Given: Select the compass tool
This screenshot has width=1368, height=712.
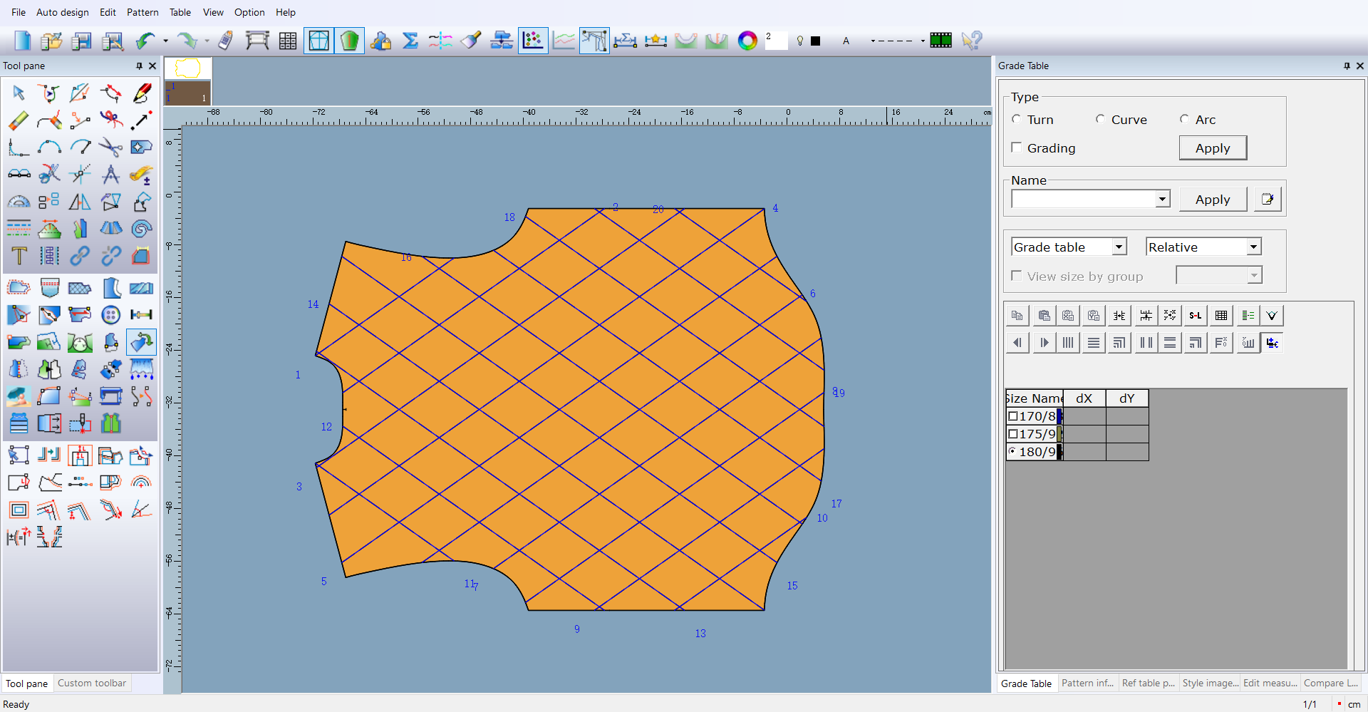Looking at the screenshot, I should (x=110, y=174).
